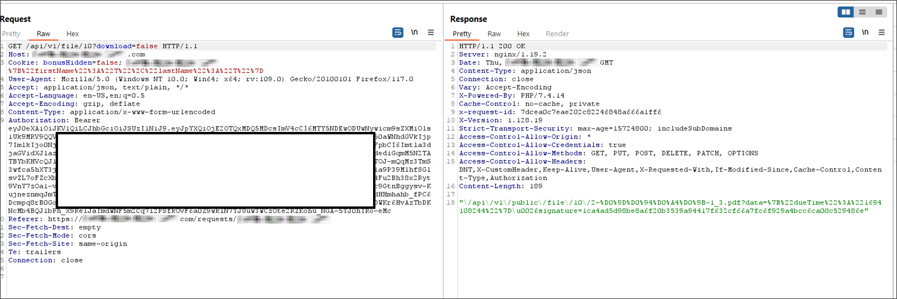Viewport: 897px width, 299px height.
Task: Click the DNT,X-CustomHeader allowed headers value
Action: (x=670, y=174)
